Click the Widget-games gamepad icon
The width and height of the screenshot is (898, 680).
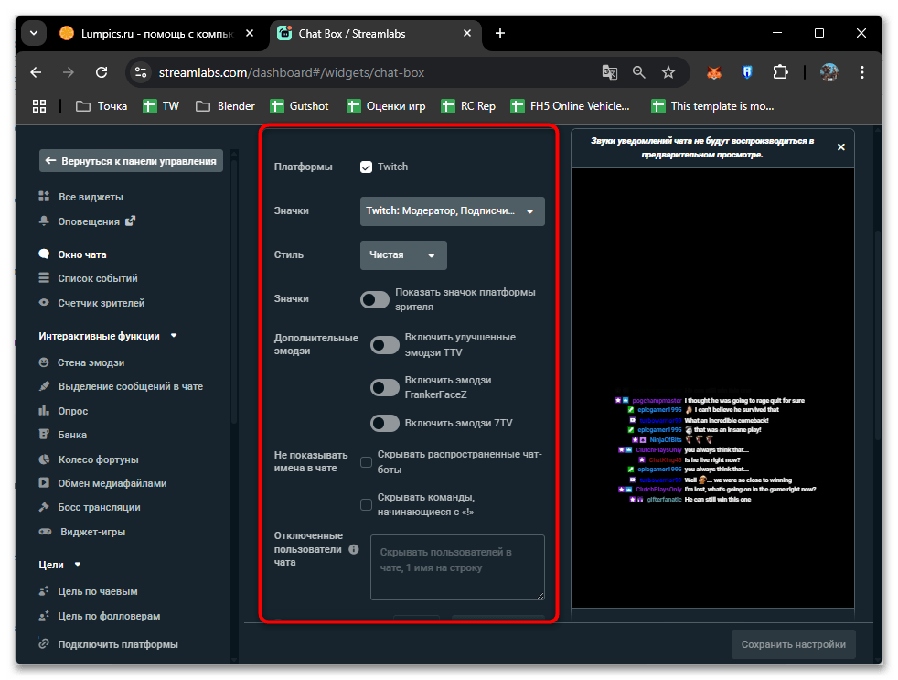[x=45, y=532]
